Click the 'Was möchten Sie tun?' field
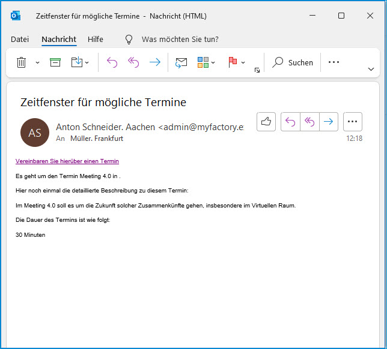This screenshot has height=349, width=387. [x=180, y=40]
